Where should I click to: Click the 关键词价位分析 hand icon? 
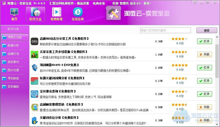pyautogui.click(x=35, y=120)
